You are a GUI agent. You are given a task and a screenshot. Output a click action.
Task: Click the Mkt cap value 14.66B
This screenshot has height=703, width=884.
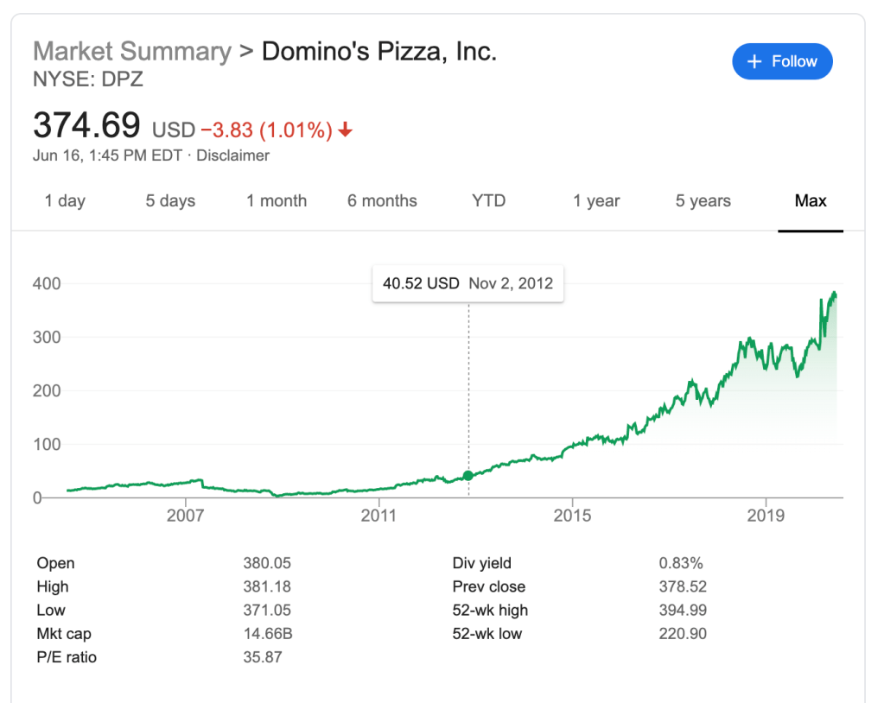pyautogui.click(x=268, y=634)
